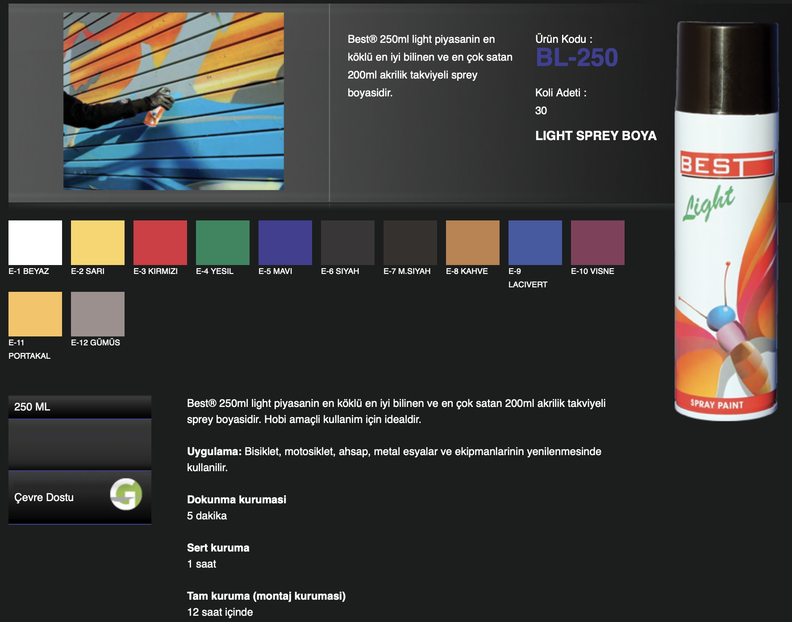792x622 pixels.
Task: Select the E-5 MAVI blue swatch
Action: [x=285, y=243]
